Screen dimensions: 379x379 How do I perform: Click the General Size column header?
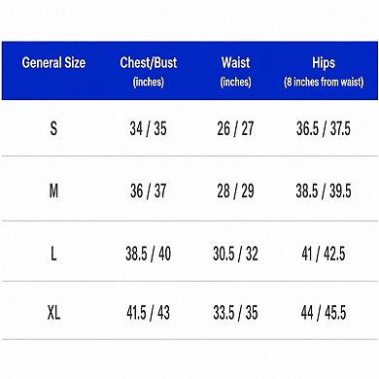tap(53, 62)
